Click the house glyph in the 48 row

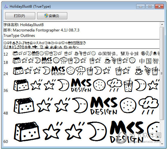[24, 105]
